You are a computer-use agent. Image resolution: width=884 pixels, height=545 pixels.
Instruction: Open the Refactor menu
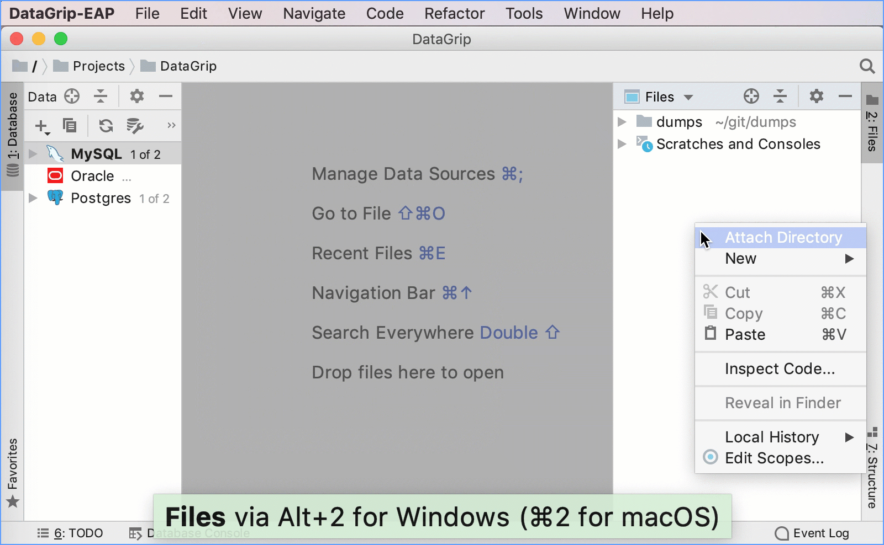(454, 13)
